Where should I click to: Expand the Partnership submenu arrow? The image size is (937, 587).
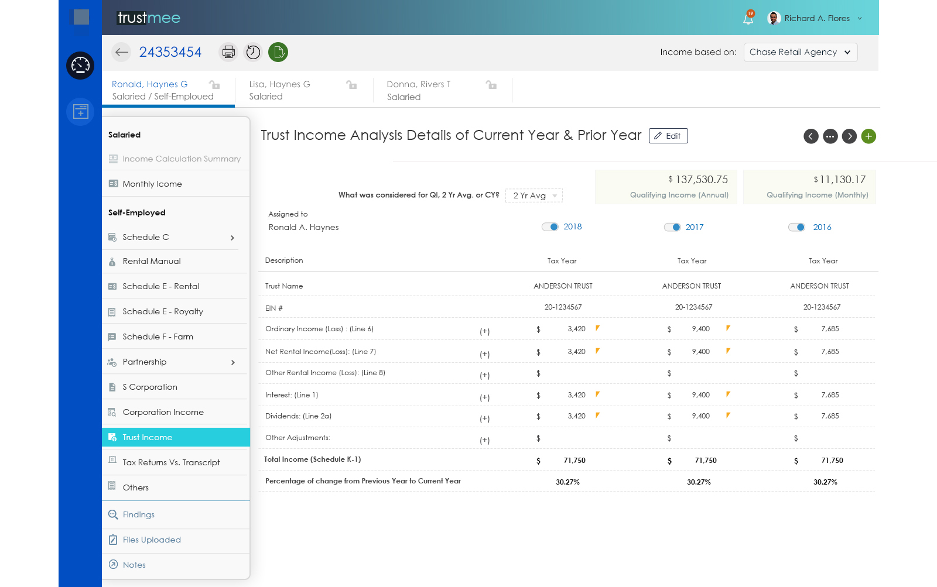[x=232, y=362]
